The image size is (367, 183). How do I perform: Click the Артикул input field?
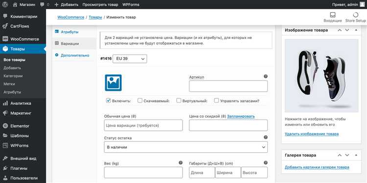pyautogui.click(x=228, y=86)
